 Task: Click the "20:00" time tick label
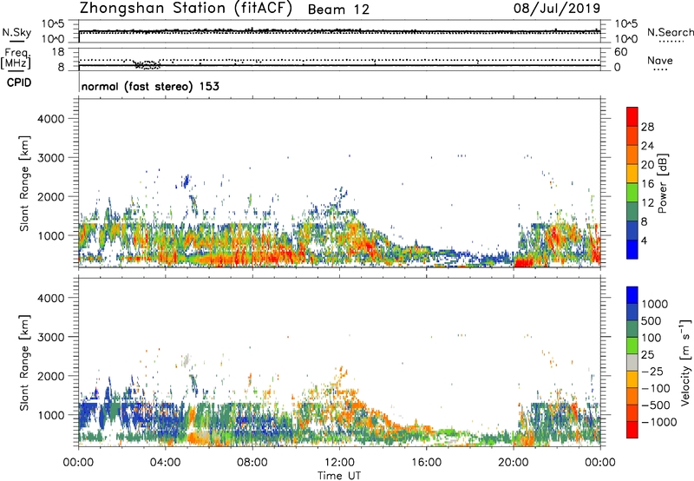point(513,463)
